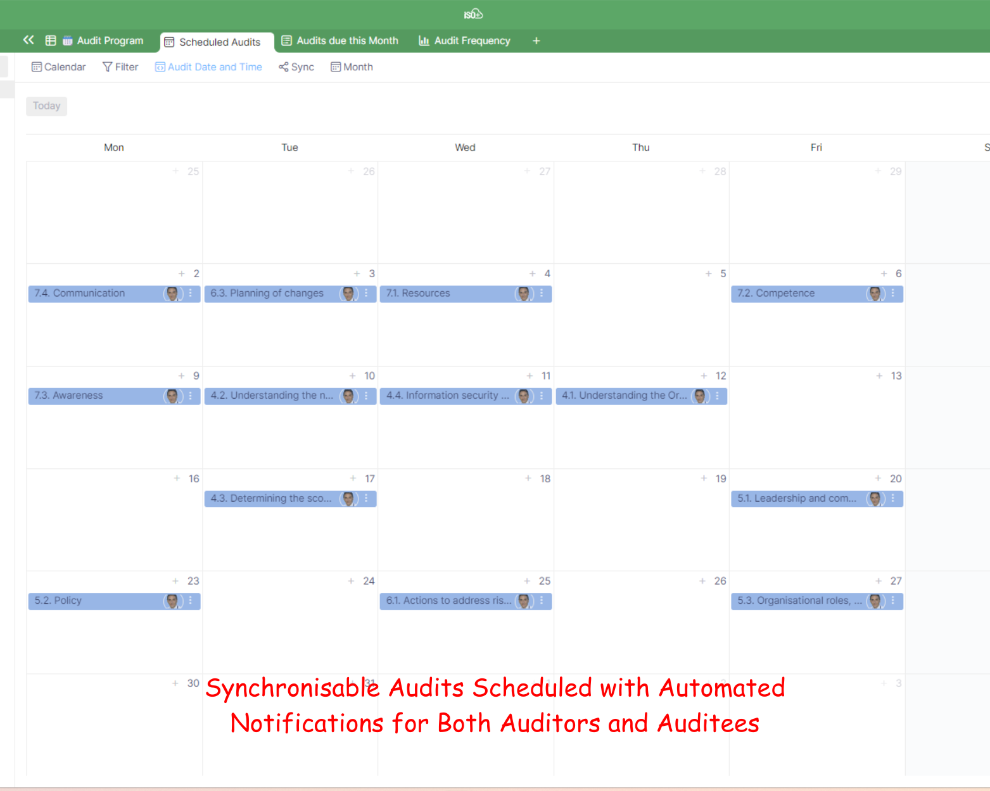990x791 pixels.
Task: Click the Today button
Action: tap(46, 106)
